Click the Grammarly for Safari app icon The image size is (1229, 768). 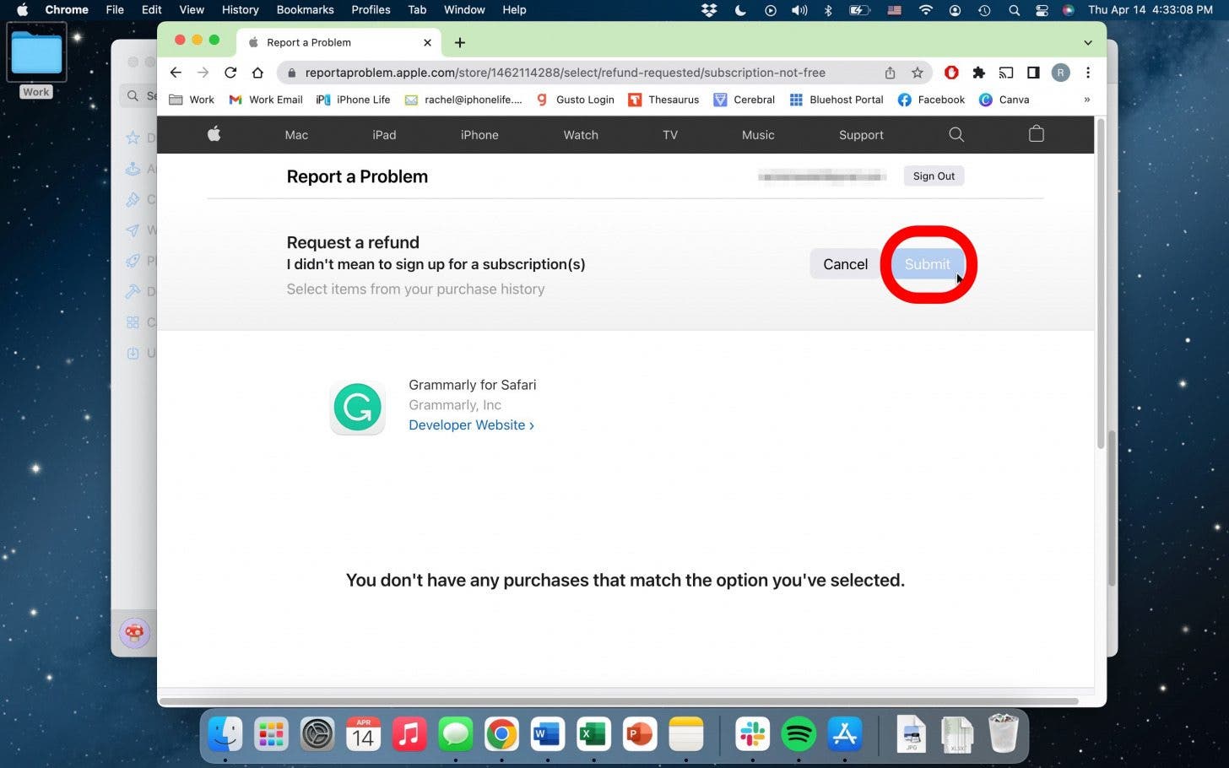[357, 407]
